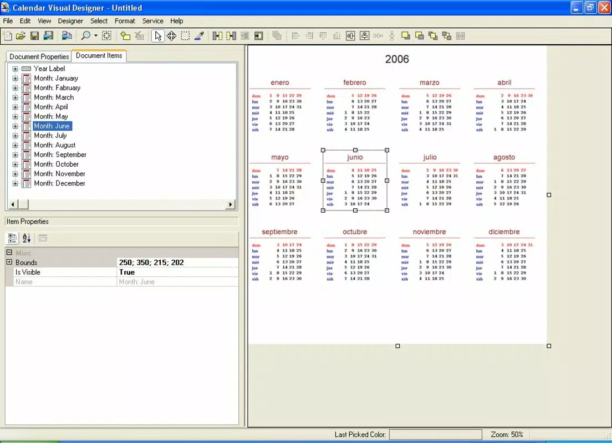Click the save-as-image floppy icon
The image size is (612, 443).
tap(48, 36)
